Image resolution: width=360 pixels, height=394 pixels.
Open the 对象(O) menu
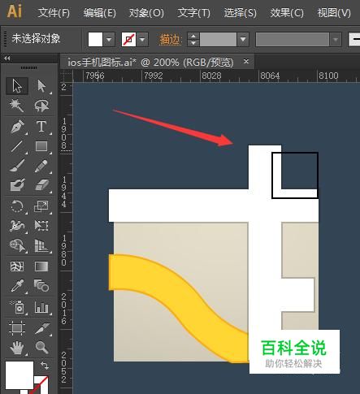click(x=146, y=13)
